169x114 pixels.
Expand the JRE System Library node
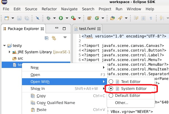tap(9, 52)
